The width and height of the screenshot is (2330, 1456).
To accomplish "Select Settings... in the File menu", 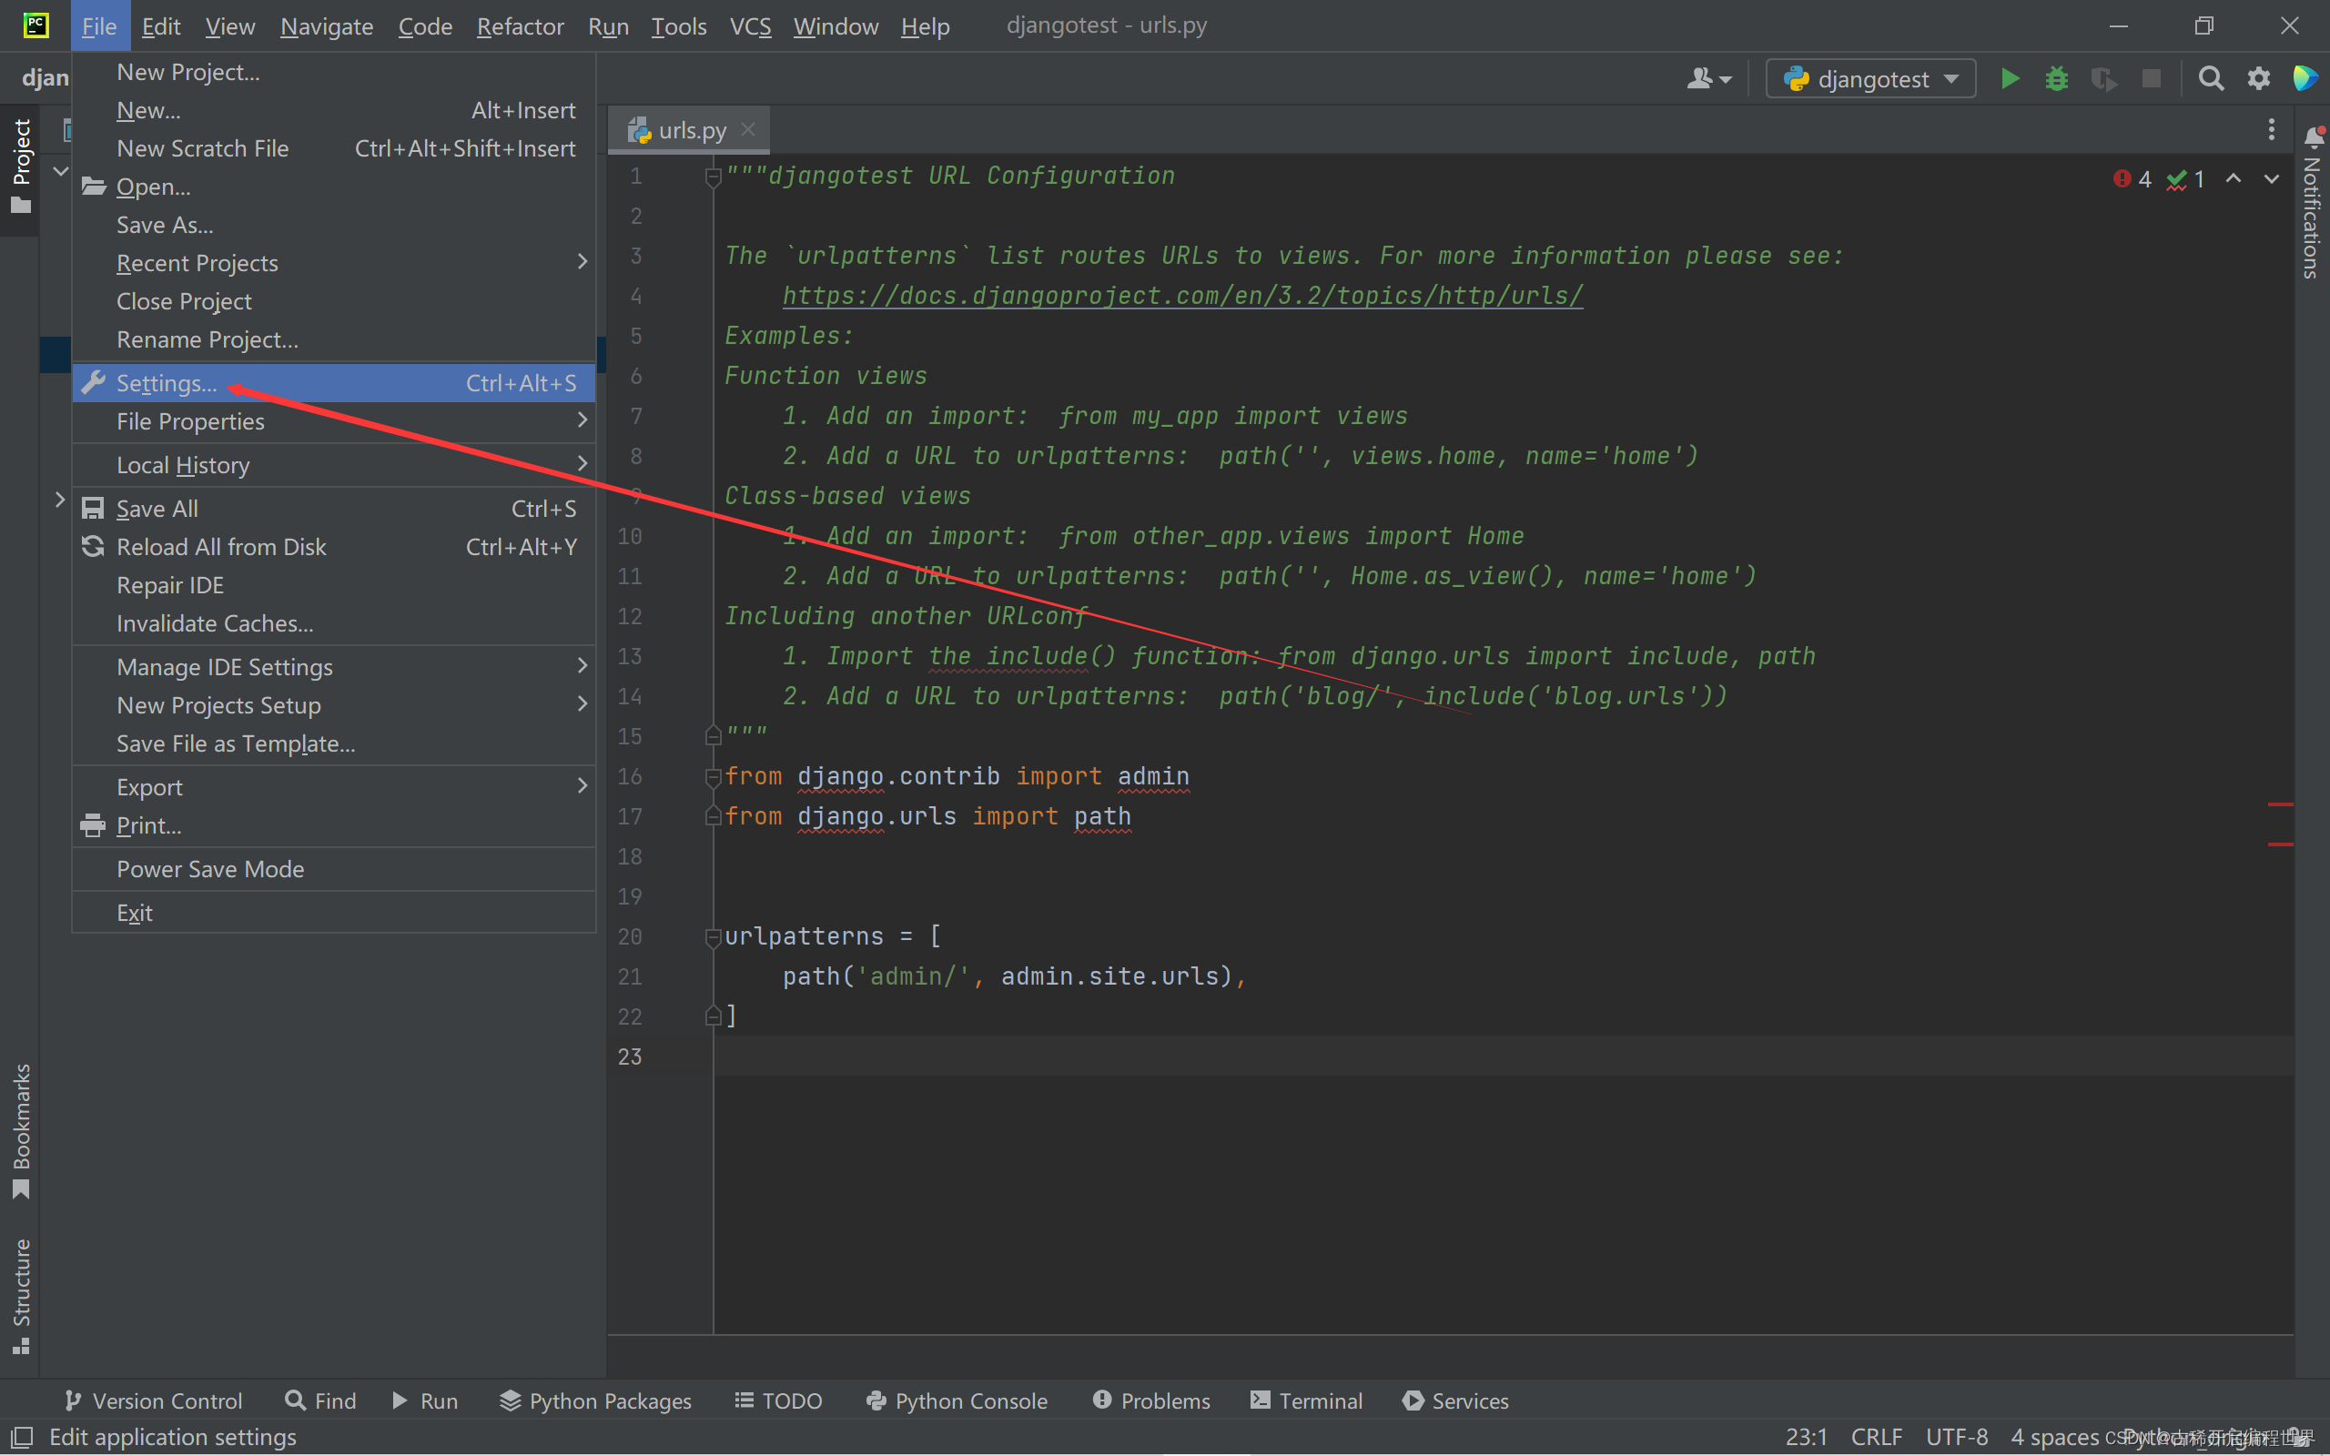I will point(334,382).
